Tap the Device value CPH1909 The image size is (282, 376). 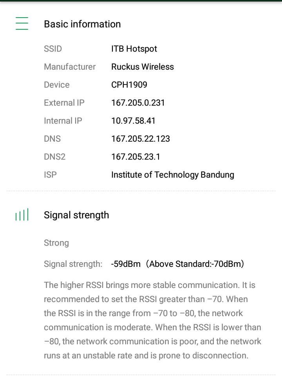coord(129,85)
